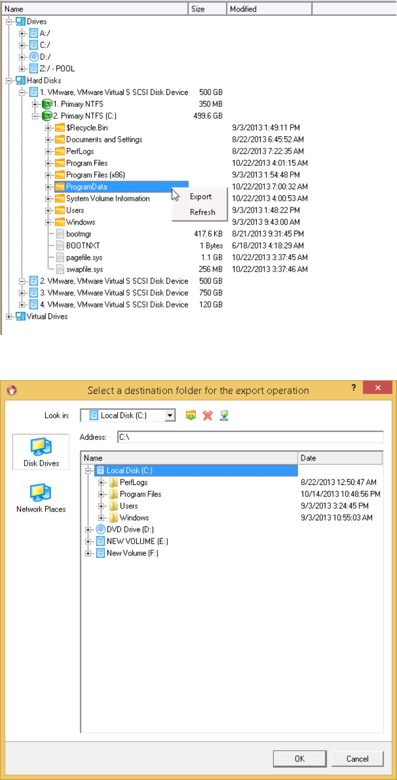Select the Users folder in export dialog
Viewport: 397px width, 780px height.
(129, 506)
